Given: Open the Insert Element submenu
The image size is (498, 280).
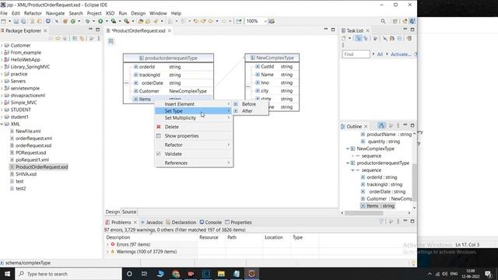Looking at the screenshot, I should point(194,103).
